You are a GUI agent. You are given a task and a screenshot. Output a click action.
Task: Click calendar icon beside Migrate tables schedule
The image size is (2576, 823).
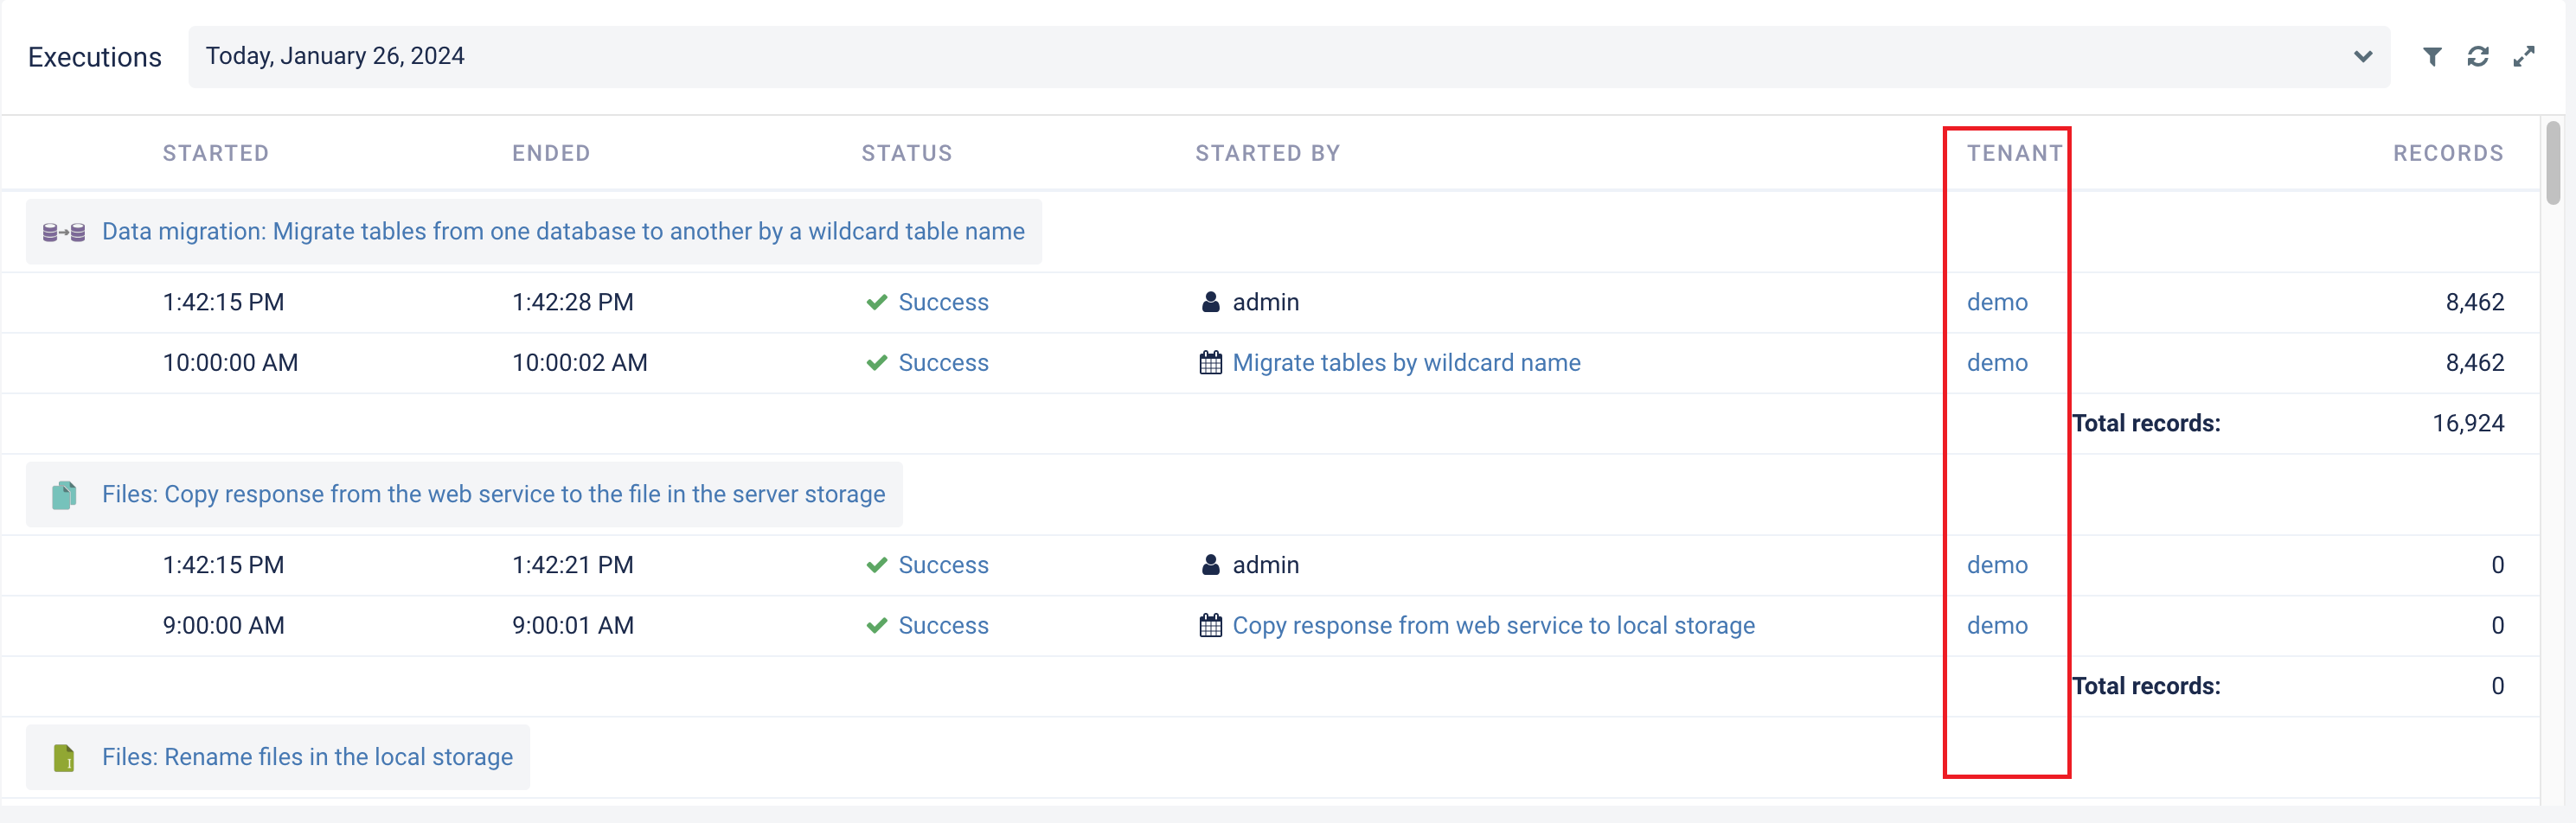1210,363
